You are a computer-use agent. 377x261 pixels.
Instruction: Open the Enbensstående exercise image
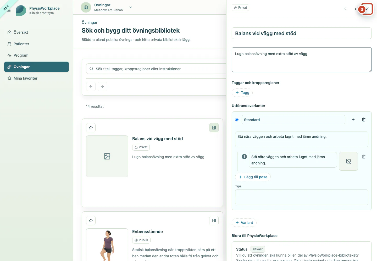click(x=107, y=245)
